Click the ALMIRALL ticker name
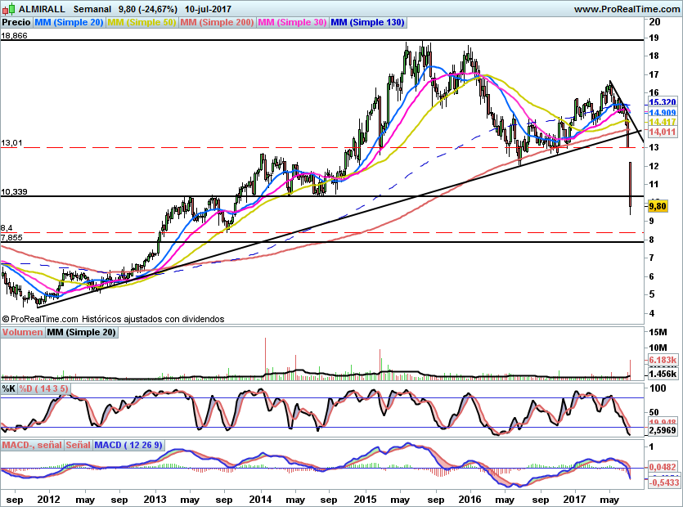The image size is (683, 507). [x=42, y=9]
